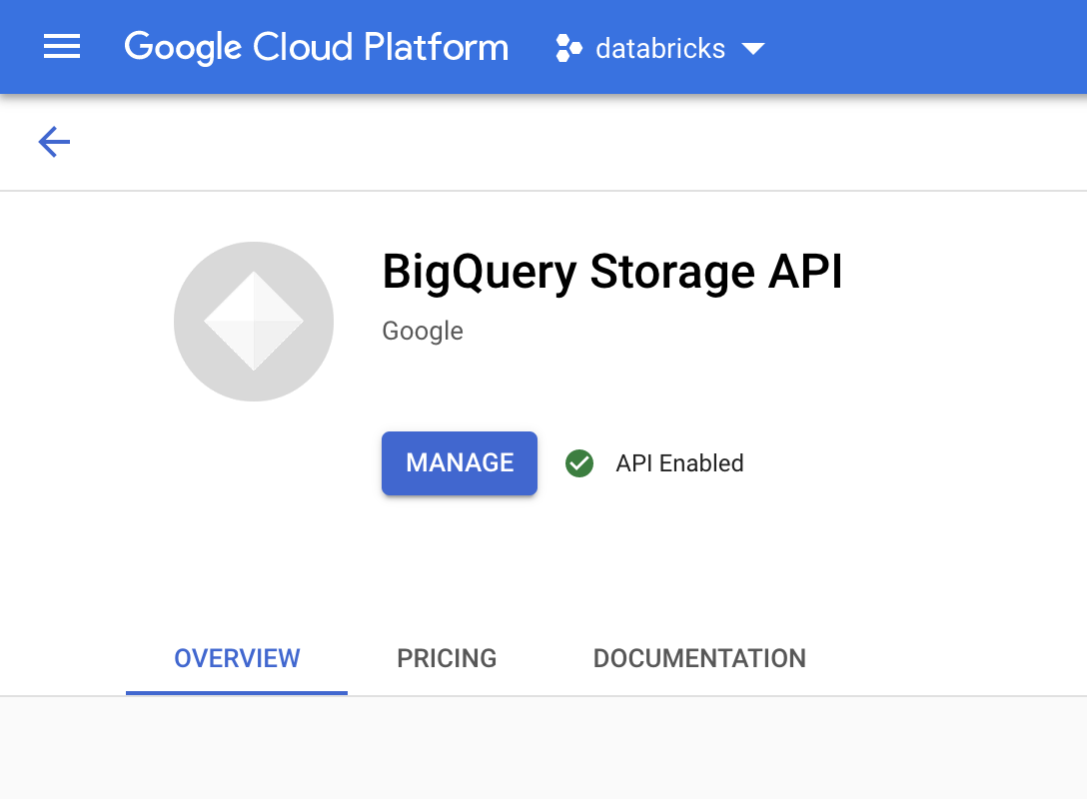Click the Google Cloud Platform logo
Screen dimensions: 1087x799
(317, 47)
